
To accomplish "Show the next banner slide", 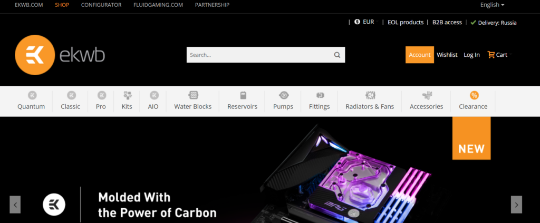I will click(516, 205).
